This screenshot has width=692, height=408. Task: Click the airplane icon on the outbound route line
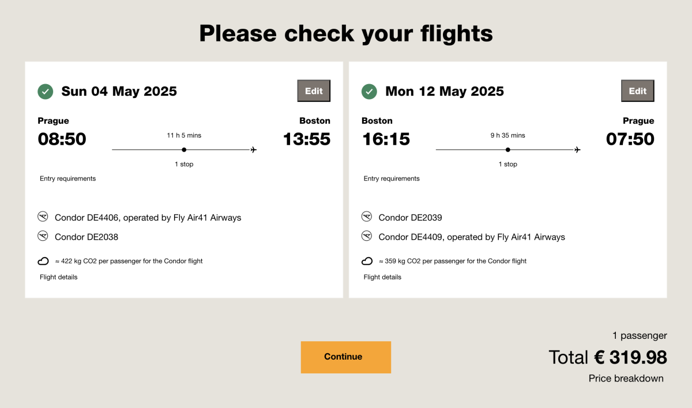click(x=253, y=150)
